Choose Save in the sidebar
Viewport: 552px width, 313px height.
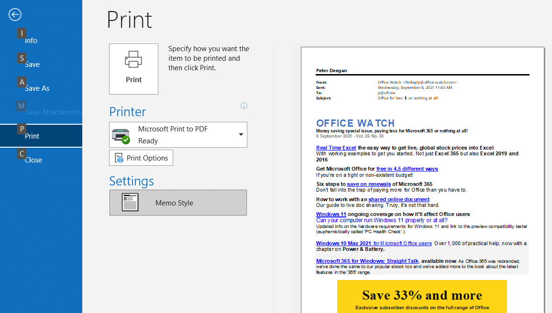(32, 65)
